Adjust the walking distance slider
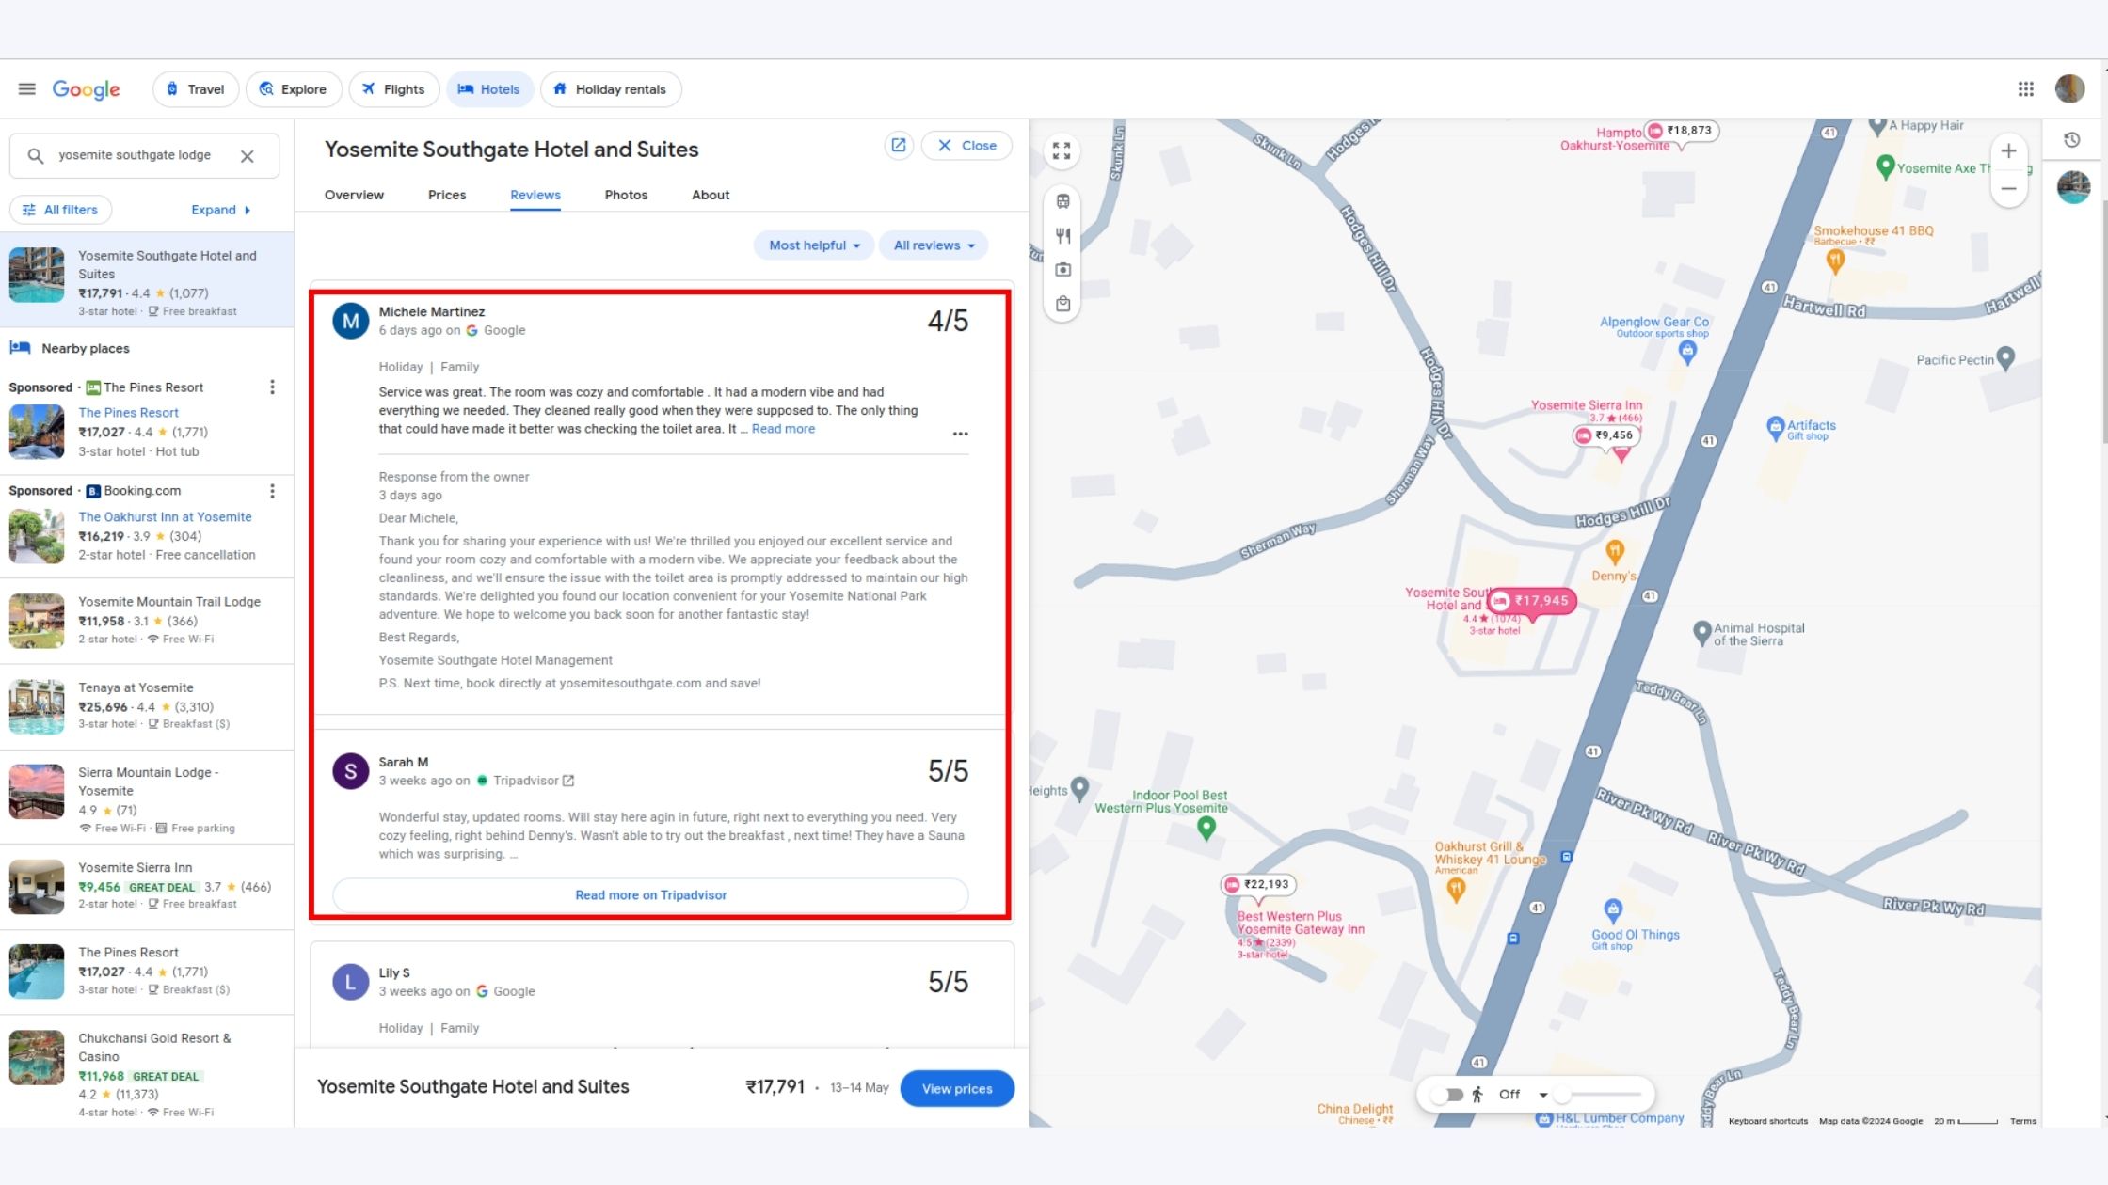Viewport: 2108px width, 1185px height. click(x=1563, y=1095)
